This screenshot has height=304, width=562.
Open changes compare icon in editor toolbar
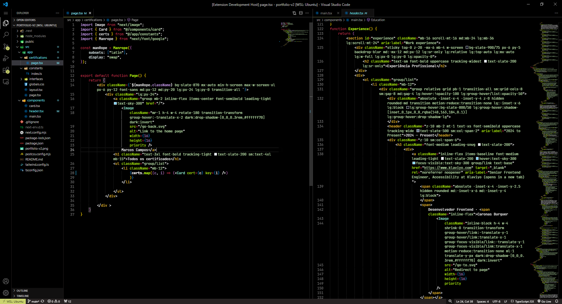[x=294, y=13]
